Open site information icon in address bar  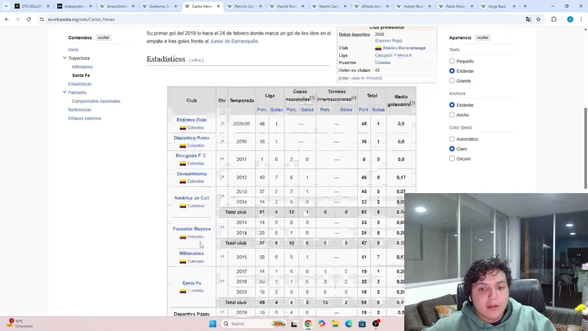click(42, 19)
